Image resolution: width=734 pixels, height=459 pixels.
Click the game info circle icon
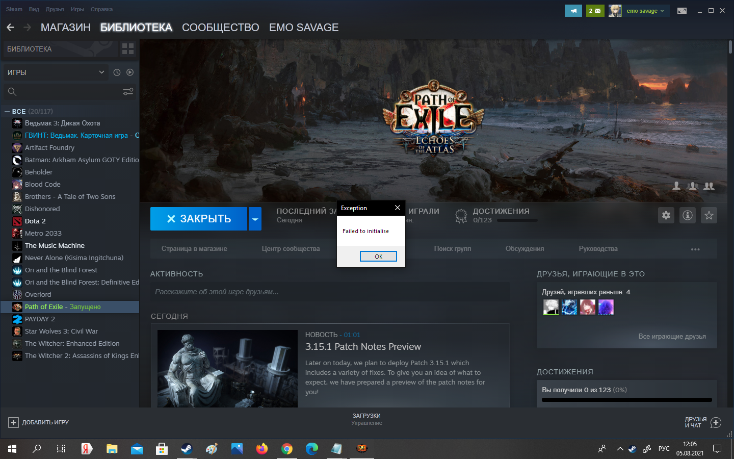click(687, 215)
